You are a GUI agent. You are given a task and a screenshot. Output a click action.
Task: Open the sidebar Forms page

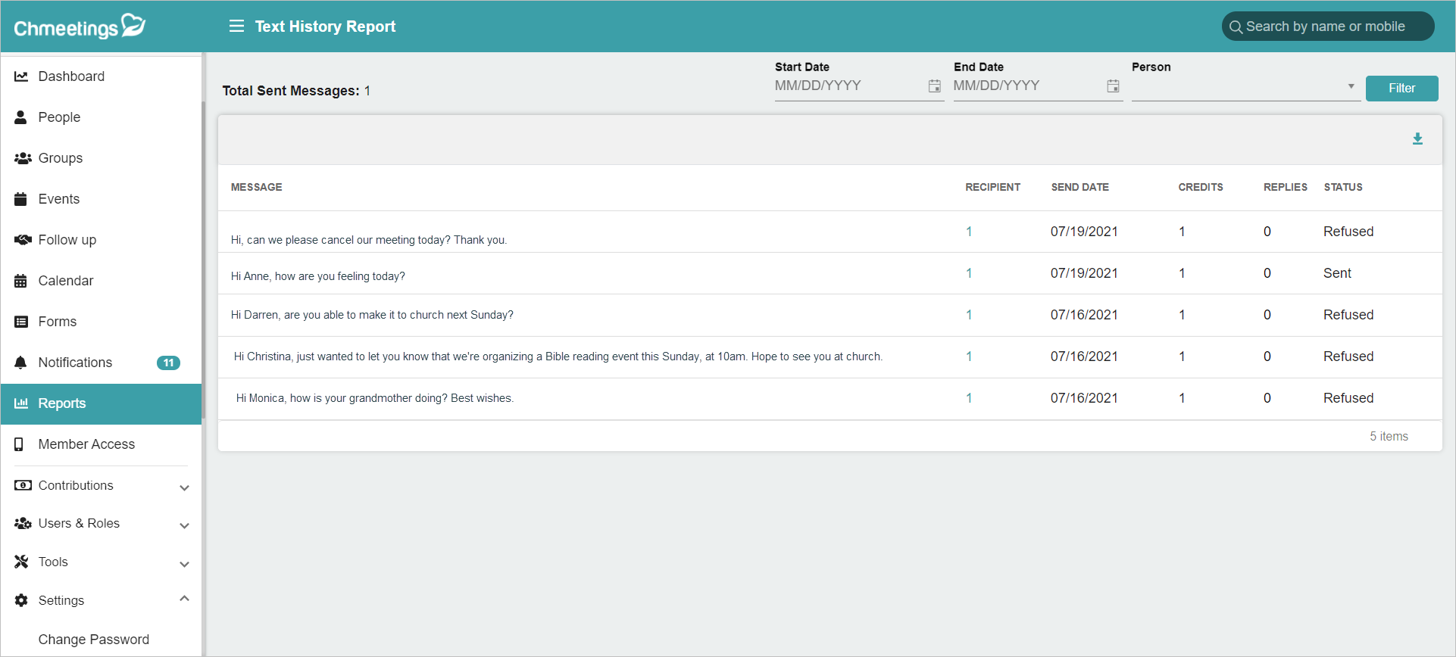pos(101,322)
